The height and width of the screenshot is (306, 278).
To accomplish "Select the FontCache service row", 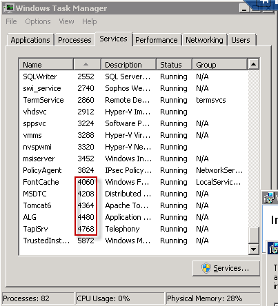I will 134,182.
